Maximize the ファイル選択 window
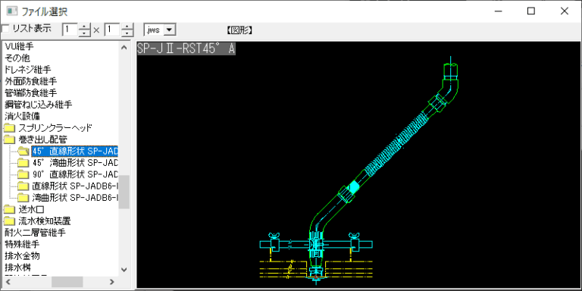The image size is (582, 291). point(531,11)
